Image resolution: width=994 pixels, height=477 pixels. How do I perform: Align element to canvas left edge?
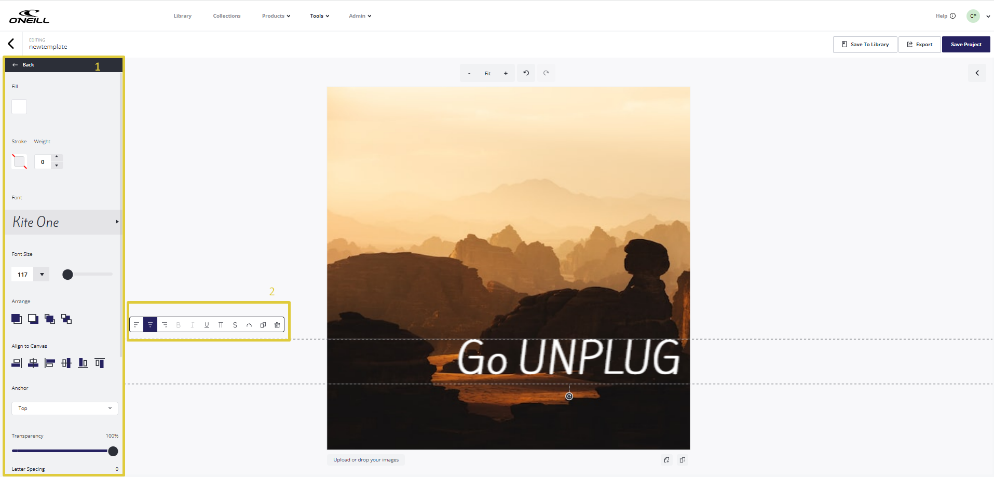pyautogui.click(x=50, y=363)
